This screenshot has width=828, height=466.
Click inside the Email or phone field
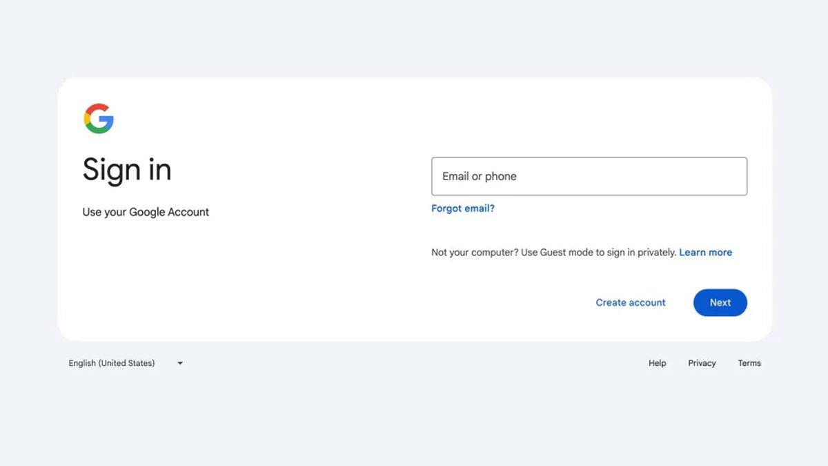click(589, 176)
